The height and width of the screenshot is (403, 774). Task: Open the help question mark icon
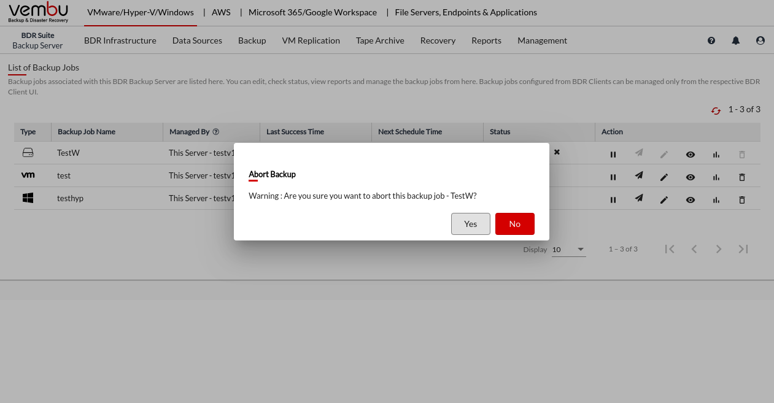711,40
